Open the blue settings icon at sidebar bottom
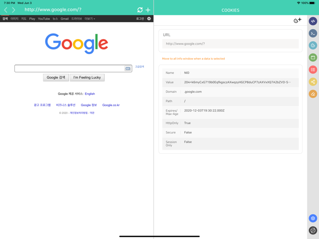 pos(313,218)
